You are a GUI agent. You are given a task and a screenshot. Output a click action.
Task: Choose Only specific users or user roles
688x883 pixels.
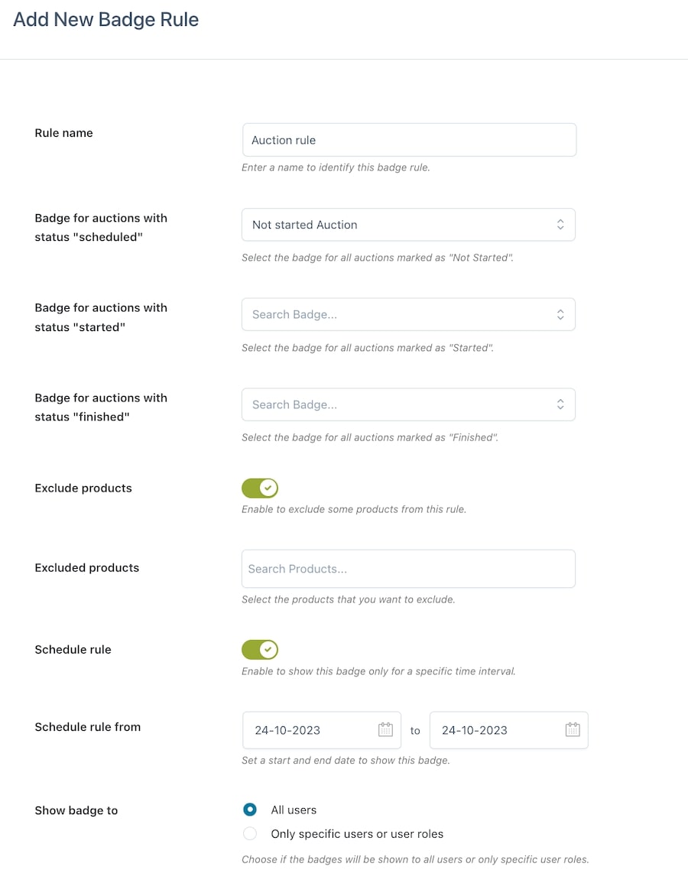(x=250, y=833)
